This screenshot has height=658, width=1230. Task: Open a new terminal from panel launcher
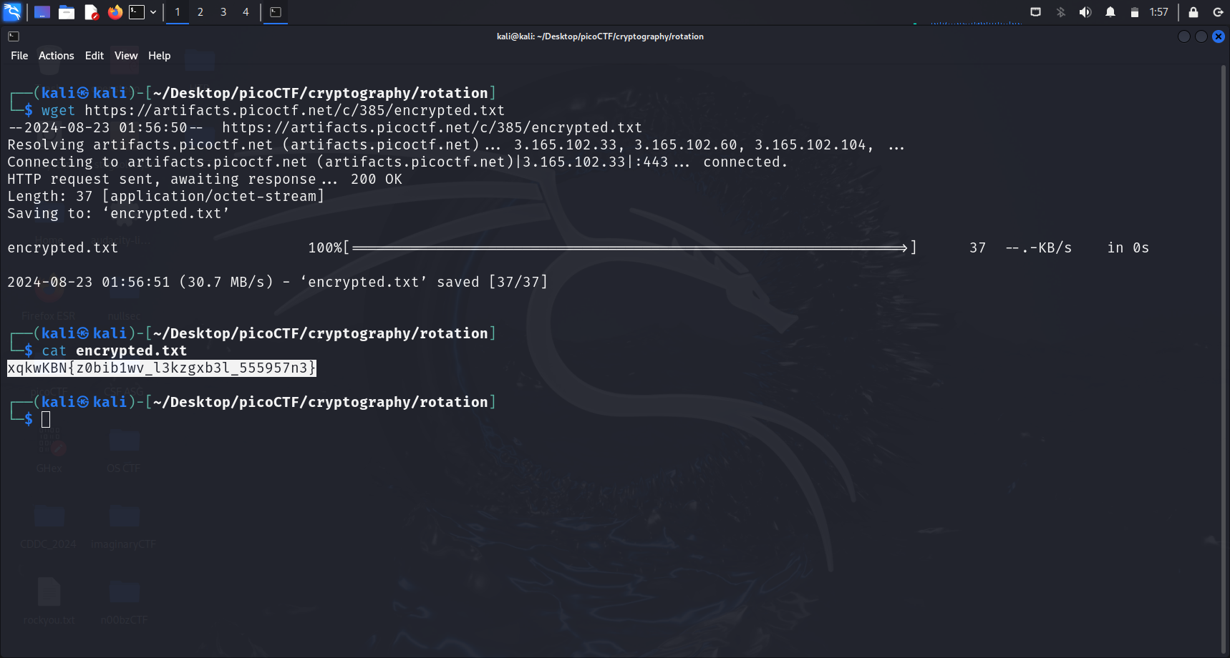136,12
